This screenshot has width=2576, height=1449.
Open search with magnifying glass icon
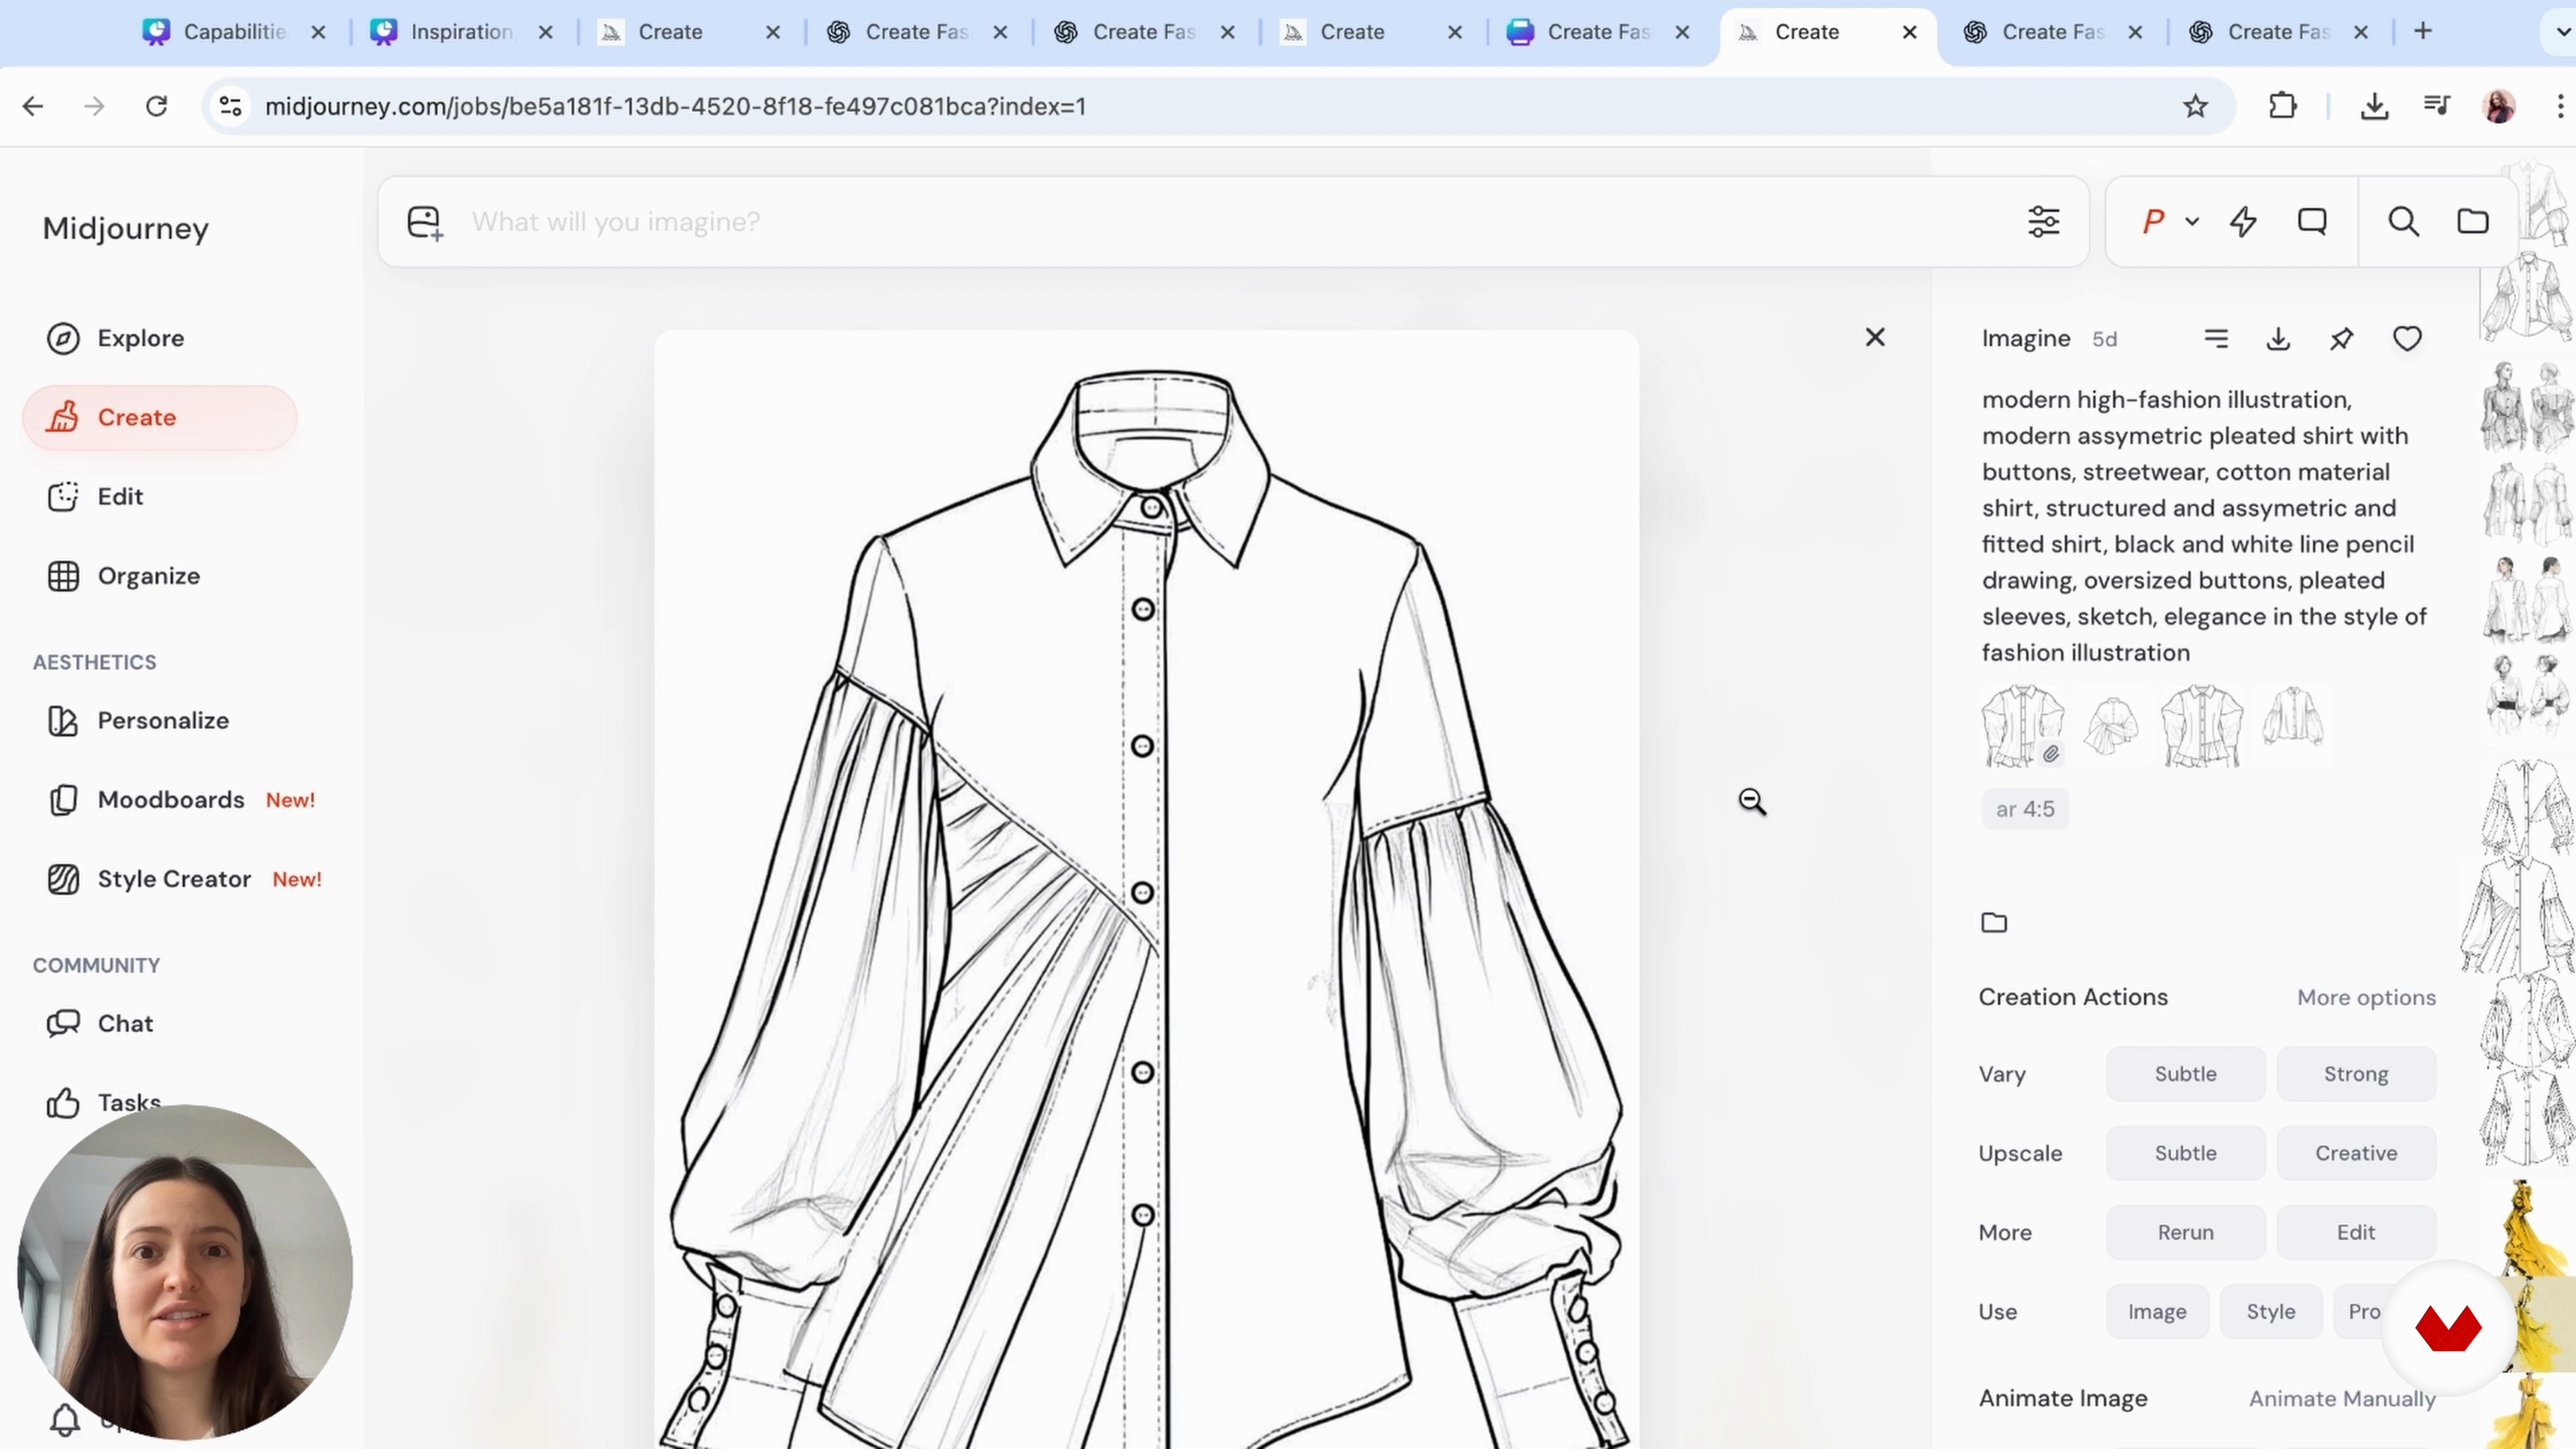pos(2403,221)
